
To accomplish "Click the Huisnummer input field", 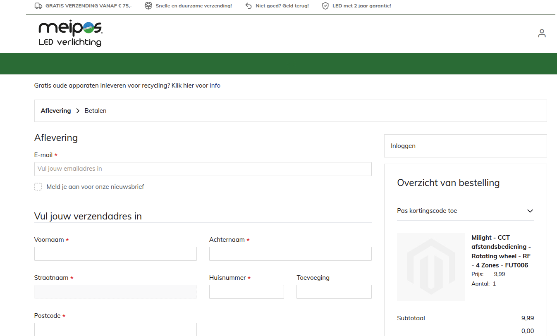I will (246, 291).
